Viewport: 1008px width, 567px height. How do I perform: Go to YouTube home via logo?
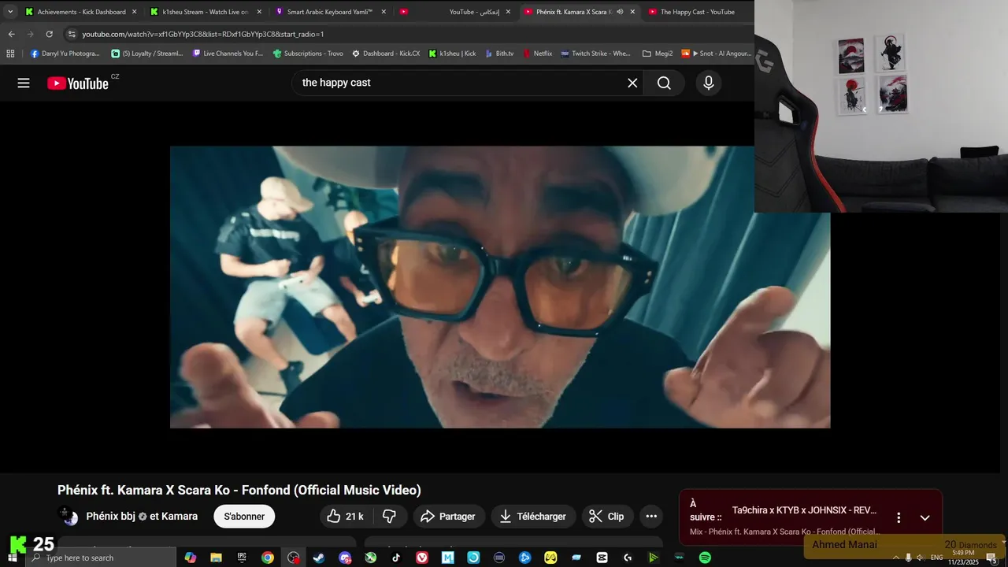(78, 83)
